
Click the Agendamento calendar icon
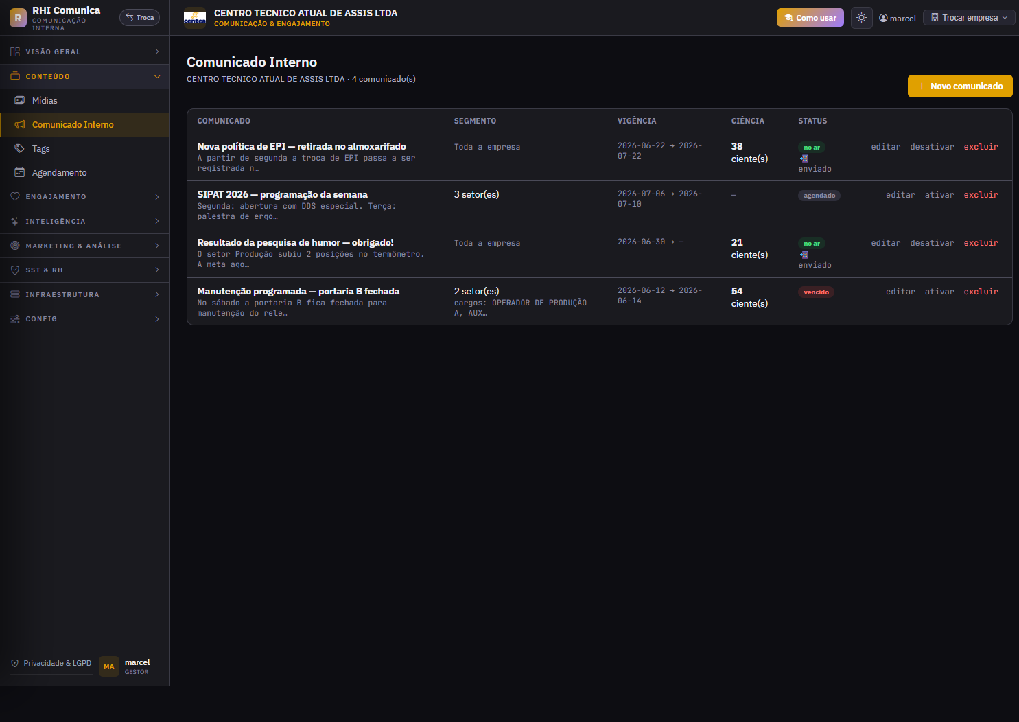20,172
